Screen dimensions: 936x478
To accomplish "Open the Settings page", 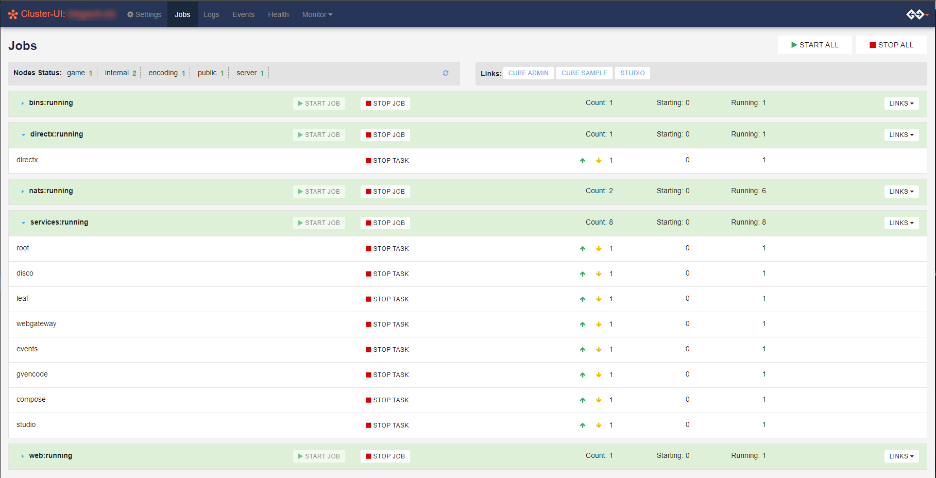I will [144, 14].
